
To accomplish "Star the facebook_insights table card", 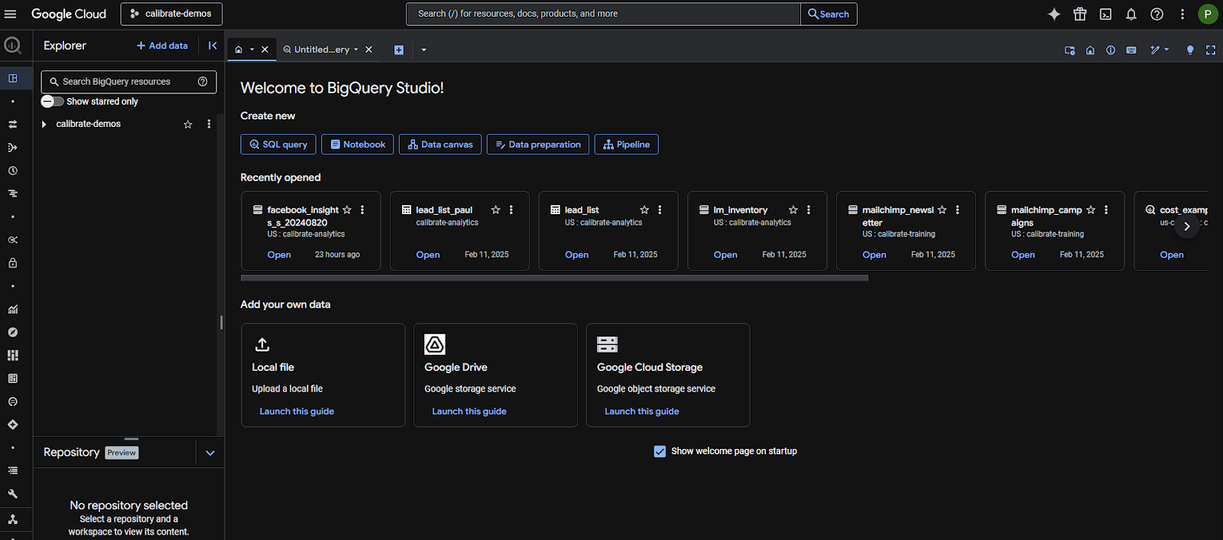I will (347, 210).
